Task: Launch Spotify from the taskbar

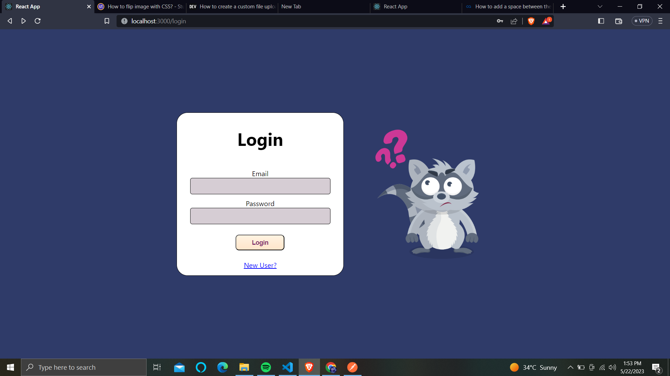Action: tap(266, 367)
